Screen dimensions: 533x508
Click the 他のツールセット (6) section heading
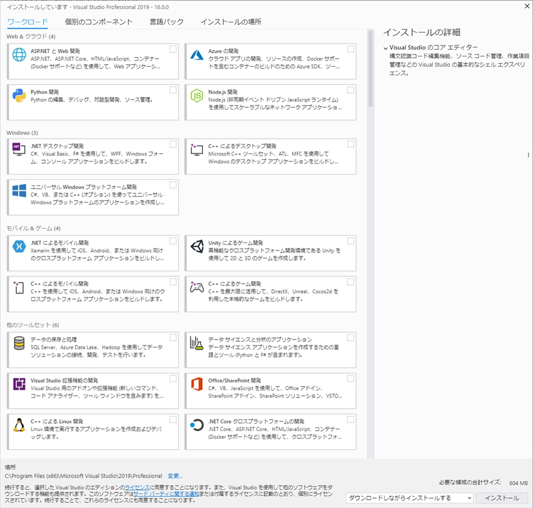pos(33,325)
